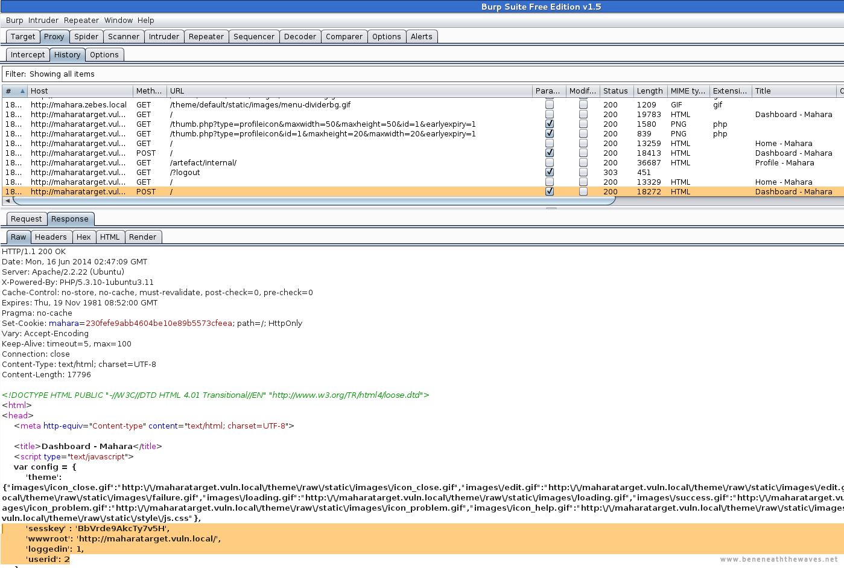Open the Proxy Options sub-tab

tap(104, 54)
